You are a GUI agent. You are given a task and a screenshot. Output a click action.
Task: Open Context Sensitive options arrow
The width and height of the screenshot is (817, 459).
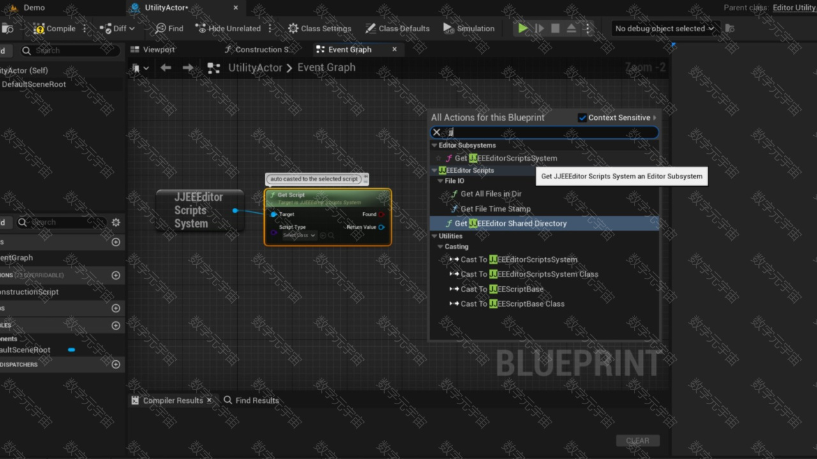click(x=655, y=117)
